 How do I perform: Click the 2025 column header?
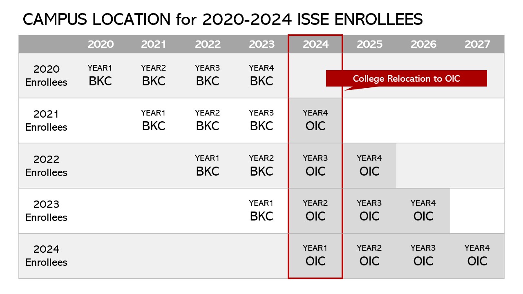[369, 44]
